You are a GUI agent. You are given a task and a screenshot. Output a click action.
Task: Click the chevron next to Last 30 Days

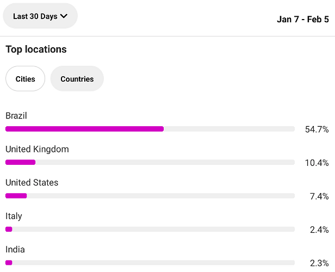tap(64, 16)
